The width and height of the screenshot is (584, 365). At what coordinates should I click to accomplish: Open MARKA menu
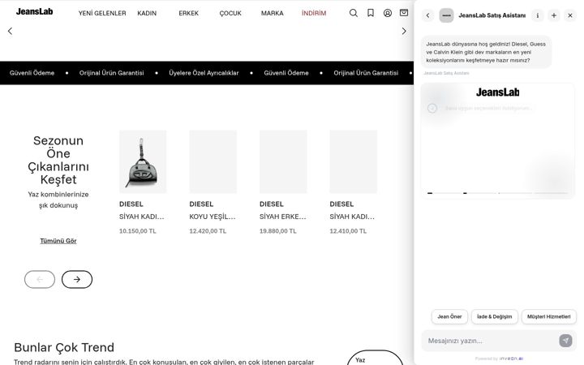(x=272, y=13)
